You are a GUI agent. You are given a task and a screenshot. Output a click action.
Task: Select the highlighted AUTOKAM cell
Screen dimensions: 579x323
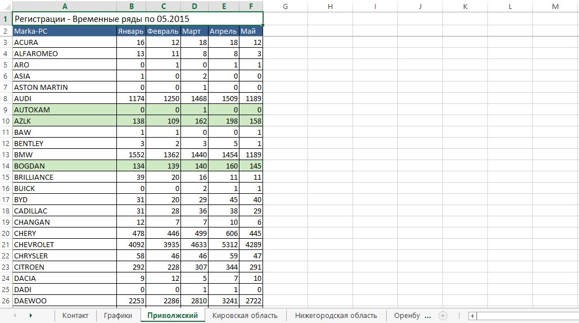click(65, 110)
